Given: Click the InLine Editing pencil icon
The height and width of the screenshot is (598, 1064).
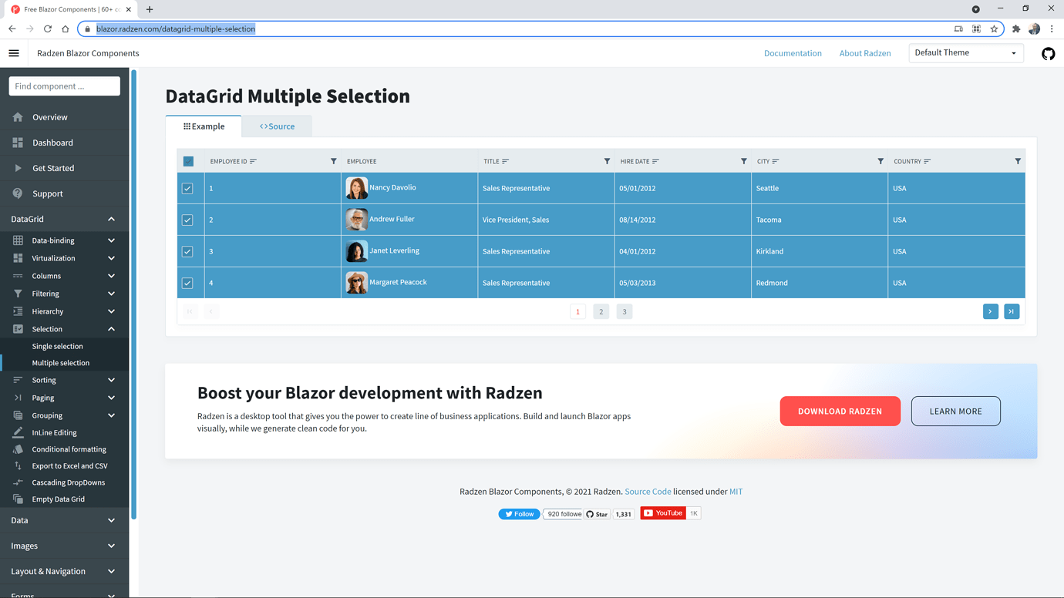Looking at the screenshot, I should point(18,432).
